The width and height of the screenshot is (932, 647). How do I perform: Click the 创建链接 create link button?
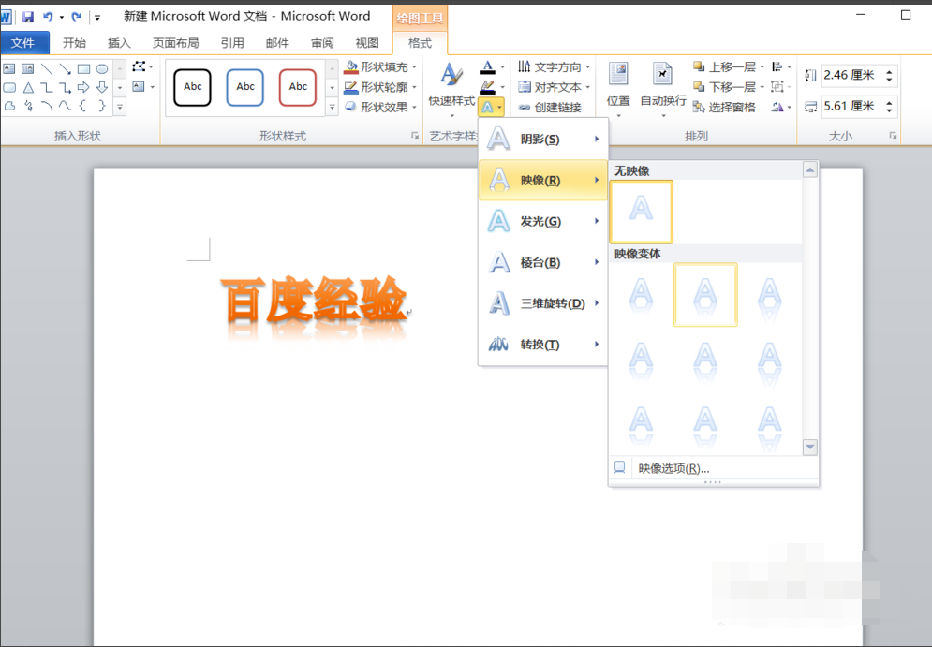550,108
